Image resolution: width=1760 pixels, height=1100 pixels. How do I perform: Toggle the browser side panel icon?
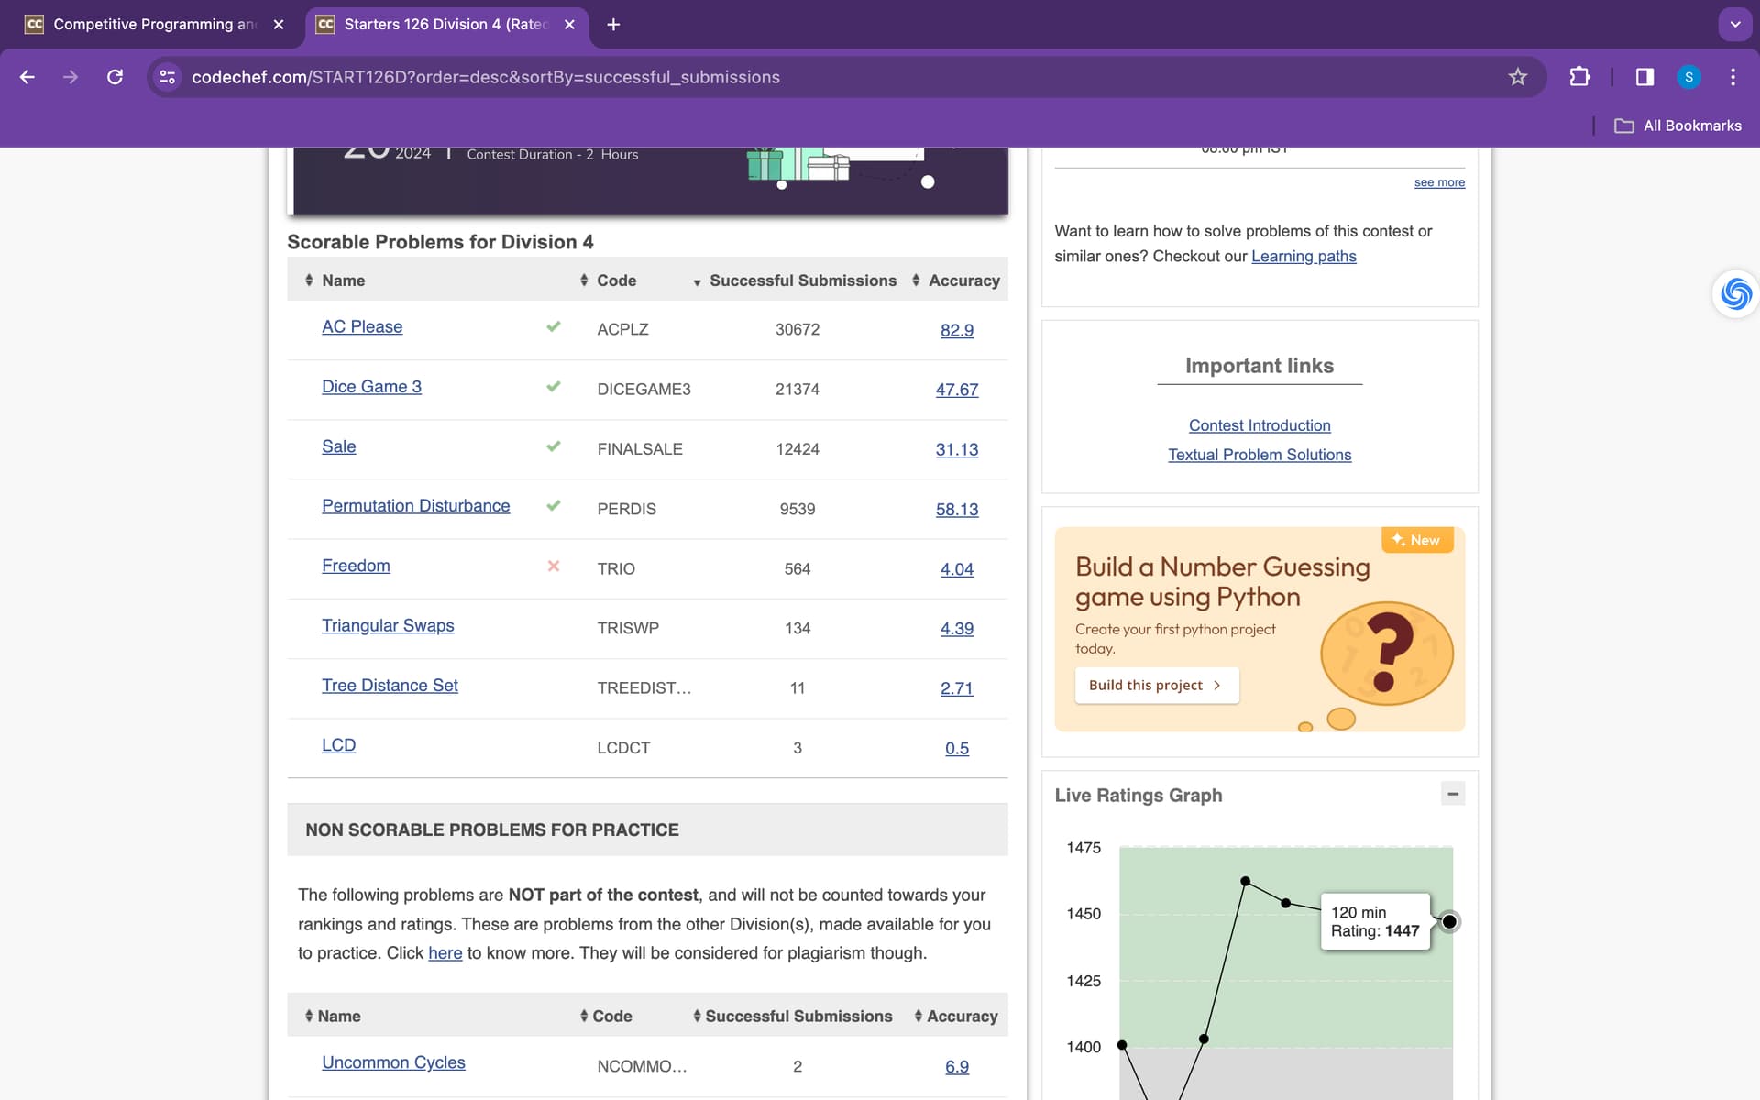[x=1644, y=77]
